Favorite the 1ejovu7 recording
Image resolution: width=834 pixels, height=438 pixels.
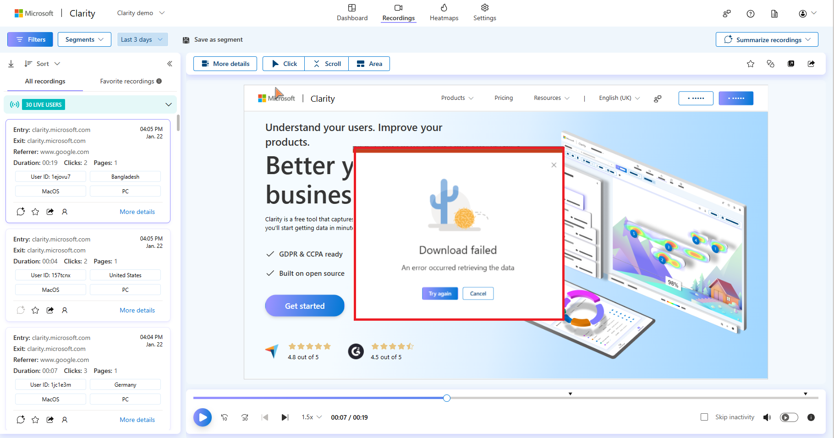point(35,212)
